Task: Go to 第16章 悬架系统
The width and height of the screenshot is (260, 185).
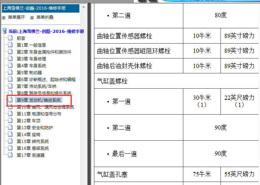Action: 33,148
